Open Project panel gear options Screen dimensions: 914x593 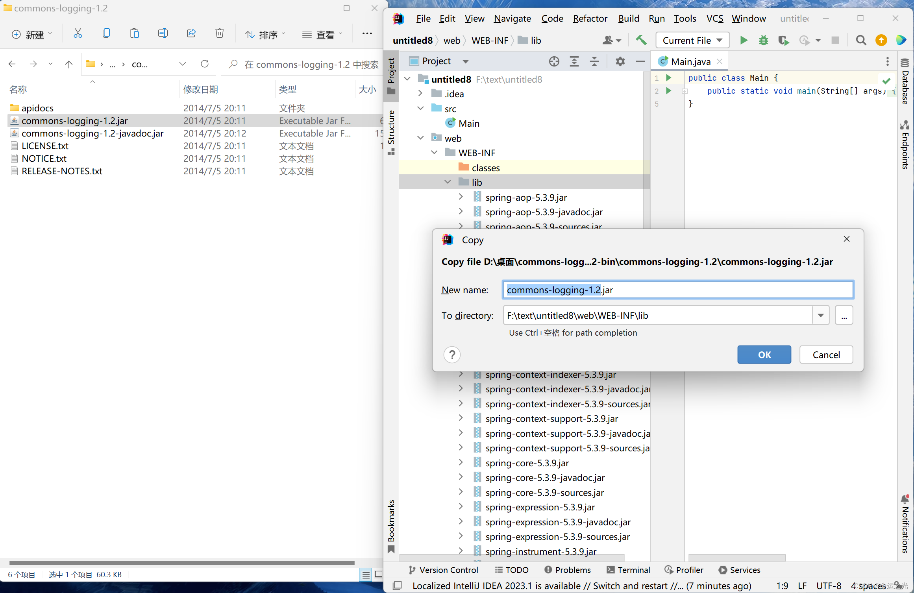point(620,61)
